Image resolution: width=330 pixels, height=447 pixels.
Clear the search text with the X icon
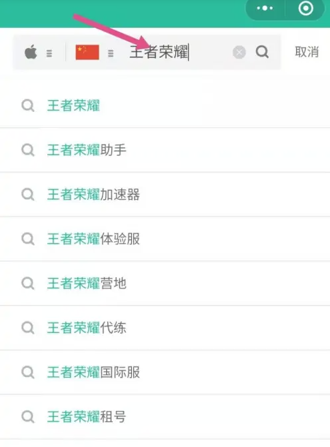coord(239,53)
